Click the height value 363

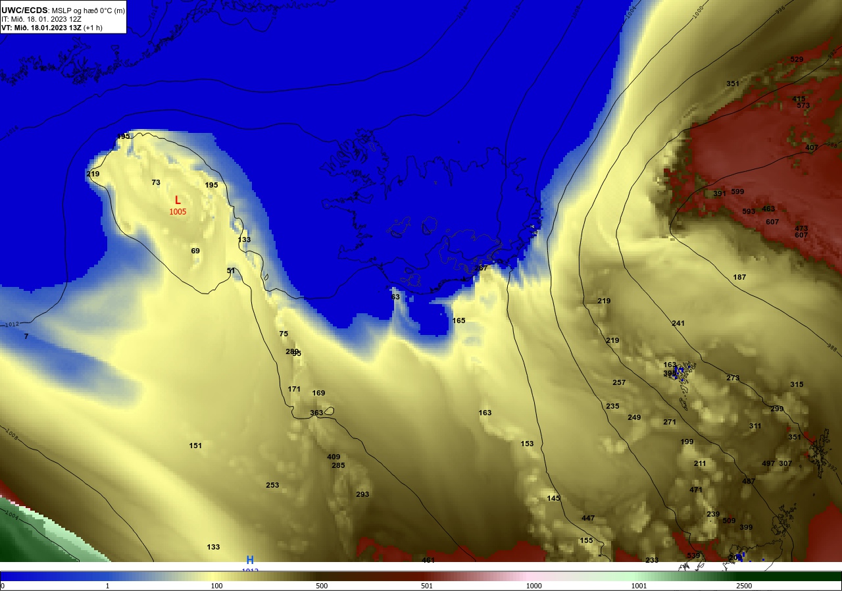click(316, 413)
